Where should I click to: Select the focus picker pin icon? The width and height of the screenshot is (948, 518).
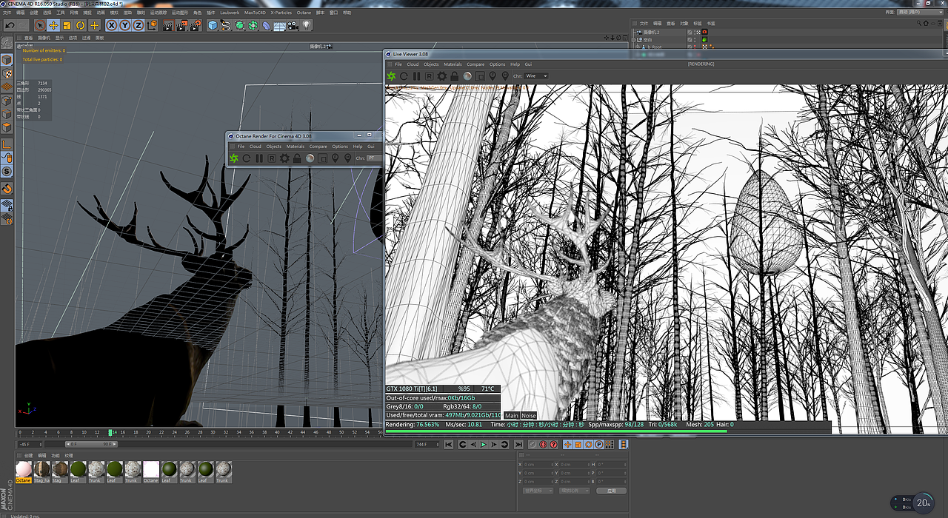(494, 76)
